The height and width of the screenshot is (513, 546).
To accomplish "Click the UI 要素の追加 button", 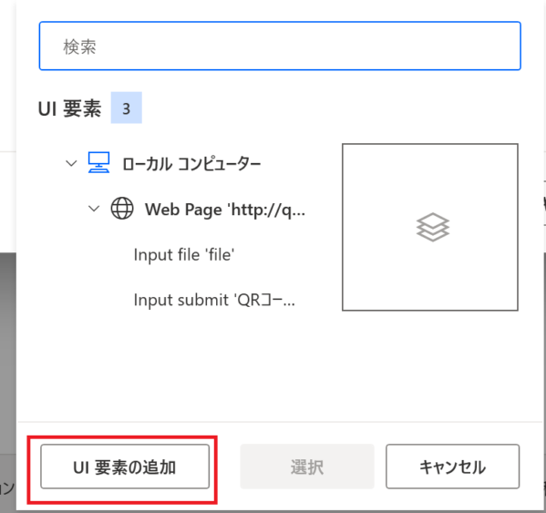I will (125, 467).
